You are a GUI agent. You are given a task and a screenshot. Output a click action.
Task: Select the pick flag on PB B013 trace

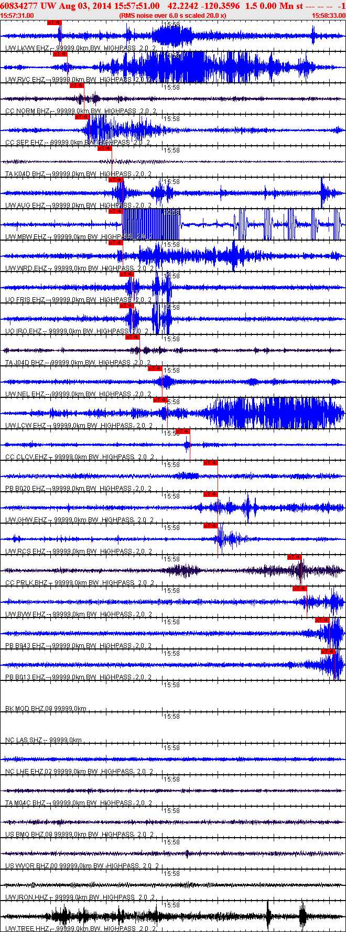(x=328, y=652)
